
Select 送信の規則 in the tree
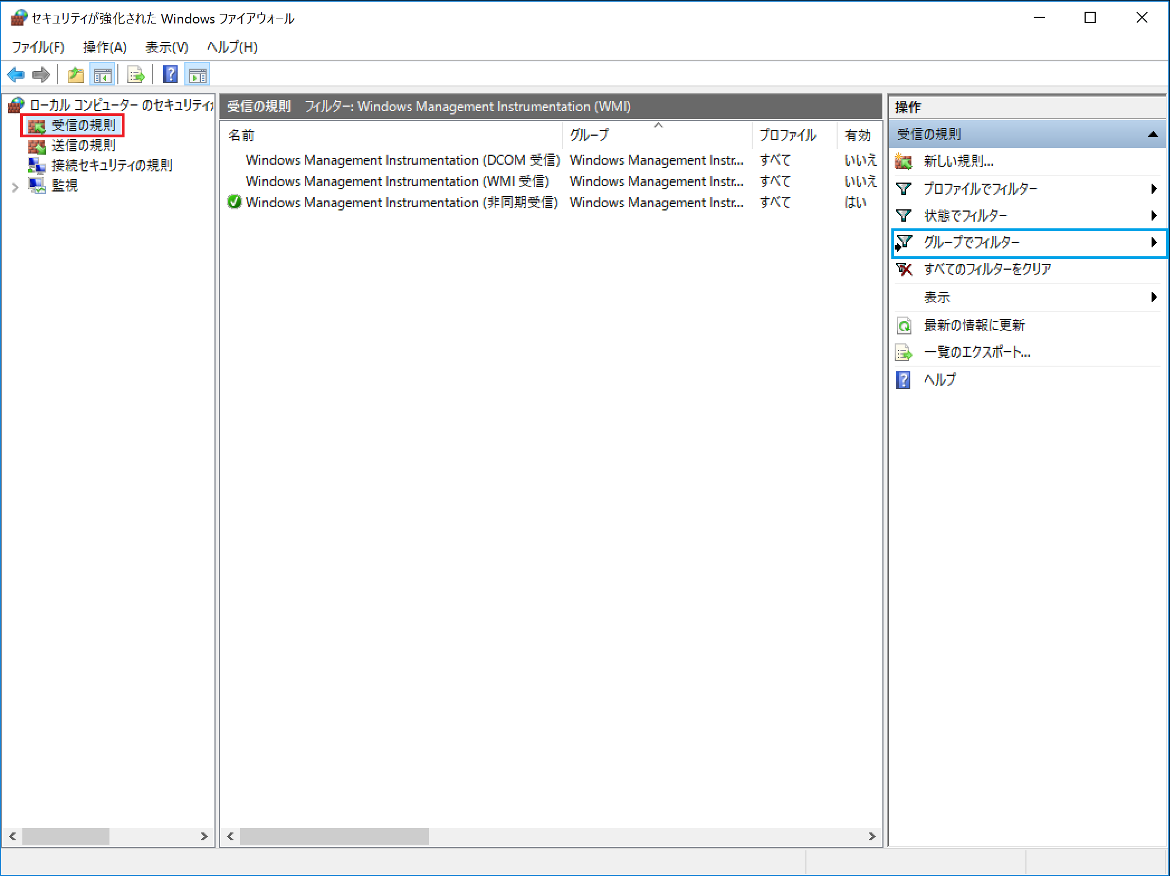click(x=83, y=145)
